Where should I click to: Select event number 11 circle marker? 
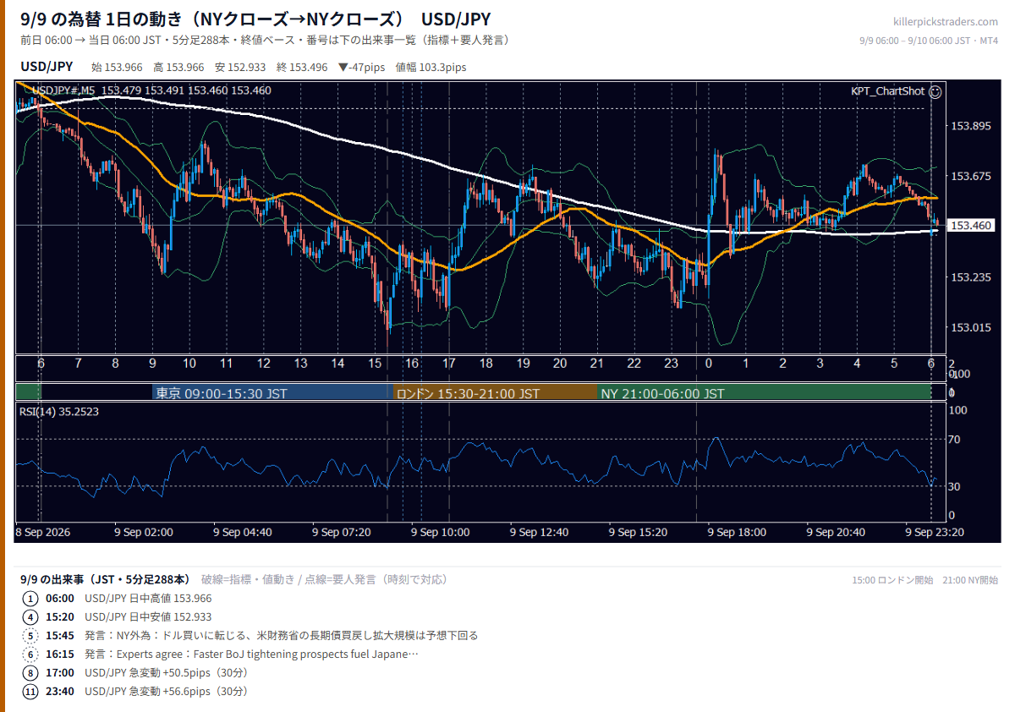(x=31, y=691)
